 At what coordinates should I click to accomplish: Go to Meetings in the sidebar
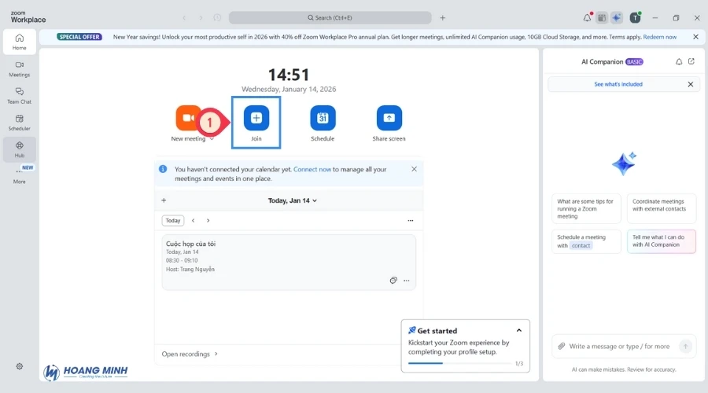(19, 69)
